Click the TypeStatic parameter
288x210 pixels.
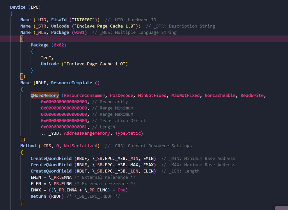pyautogui.click(x=128, y=133)
